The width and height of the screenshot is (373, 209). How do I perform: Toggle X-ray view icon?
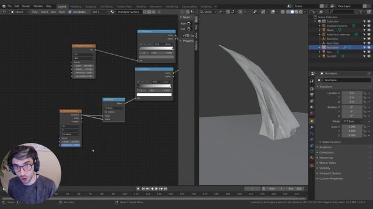click(x=283, y=12)
